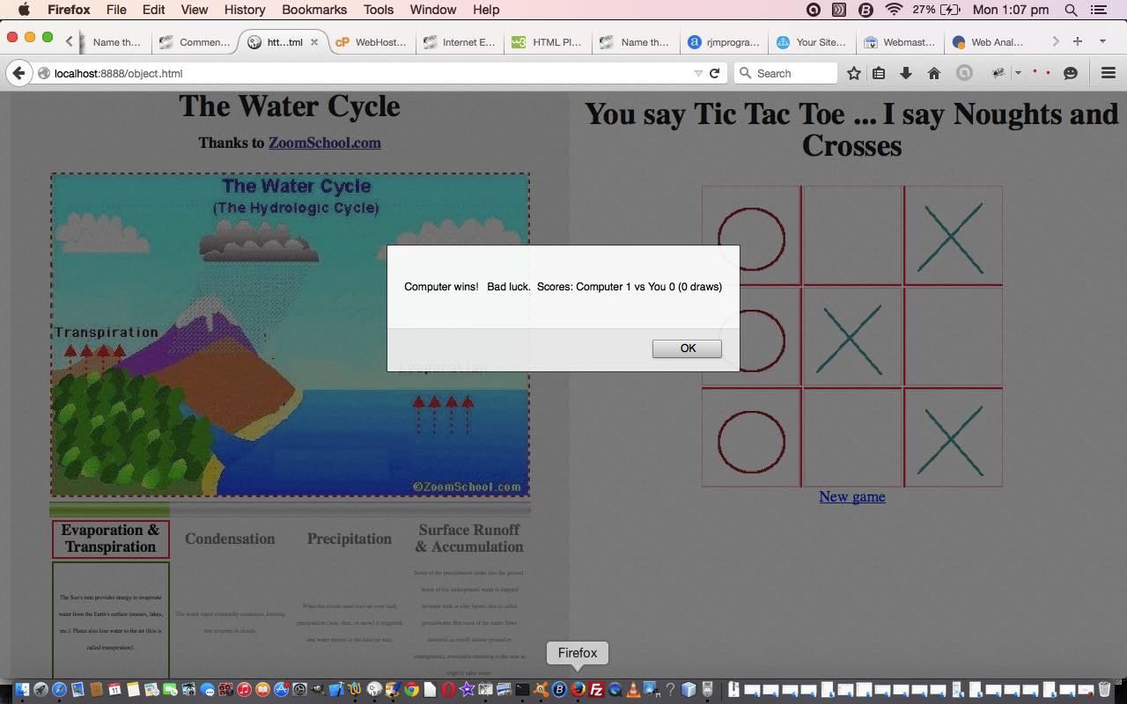Click the New game link

[851, 496]
